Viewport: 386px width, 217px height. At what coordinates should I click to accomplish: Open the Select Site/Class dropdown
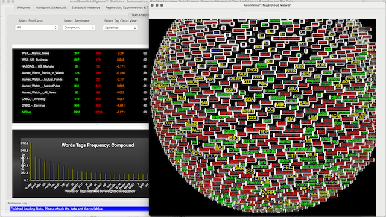tap(36, 27)
